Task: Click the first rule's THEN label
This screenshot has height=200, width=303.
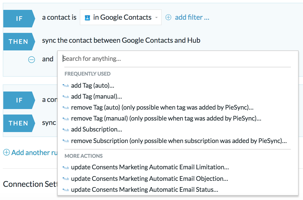Action: pyautogui.click(x=19, y=42)
